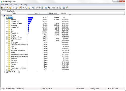Click the blue size bar for Windows
The width and height of the screenshot is (126, 91).
tap(30, 20)
